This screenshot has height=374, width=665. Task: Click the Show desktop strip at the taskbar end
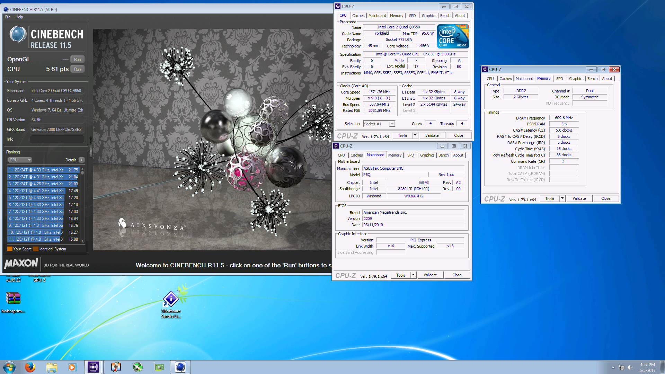662,367
